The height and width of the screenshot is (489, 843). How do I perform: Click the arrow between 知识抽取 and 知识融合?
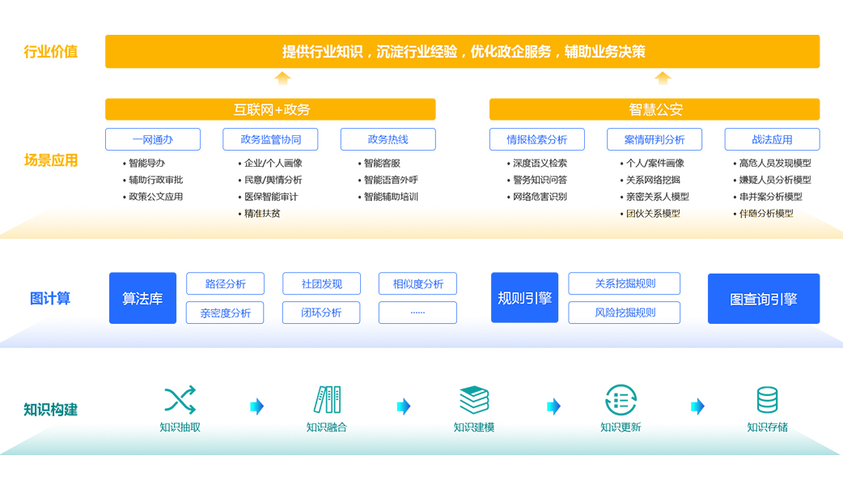coord(257,406)
